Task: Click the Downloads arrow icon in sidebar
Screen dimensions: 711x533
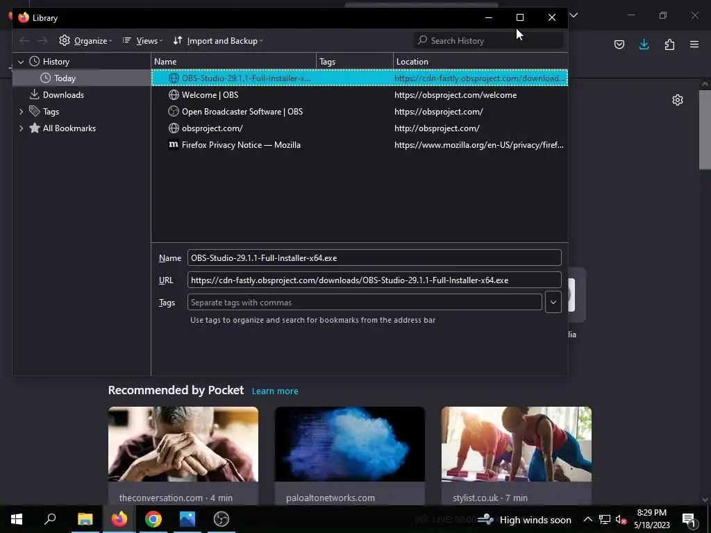Action: (34, 94)
